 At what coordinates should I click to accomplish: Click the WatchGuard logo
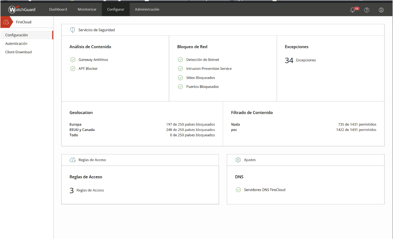pyautogui.click(x=22, y=10)
